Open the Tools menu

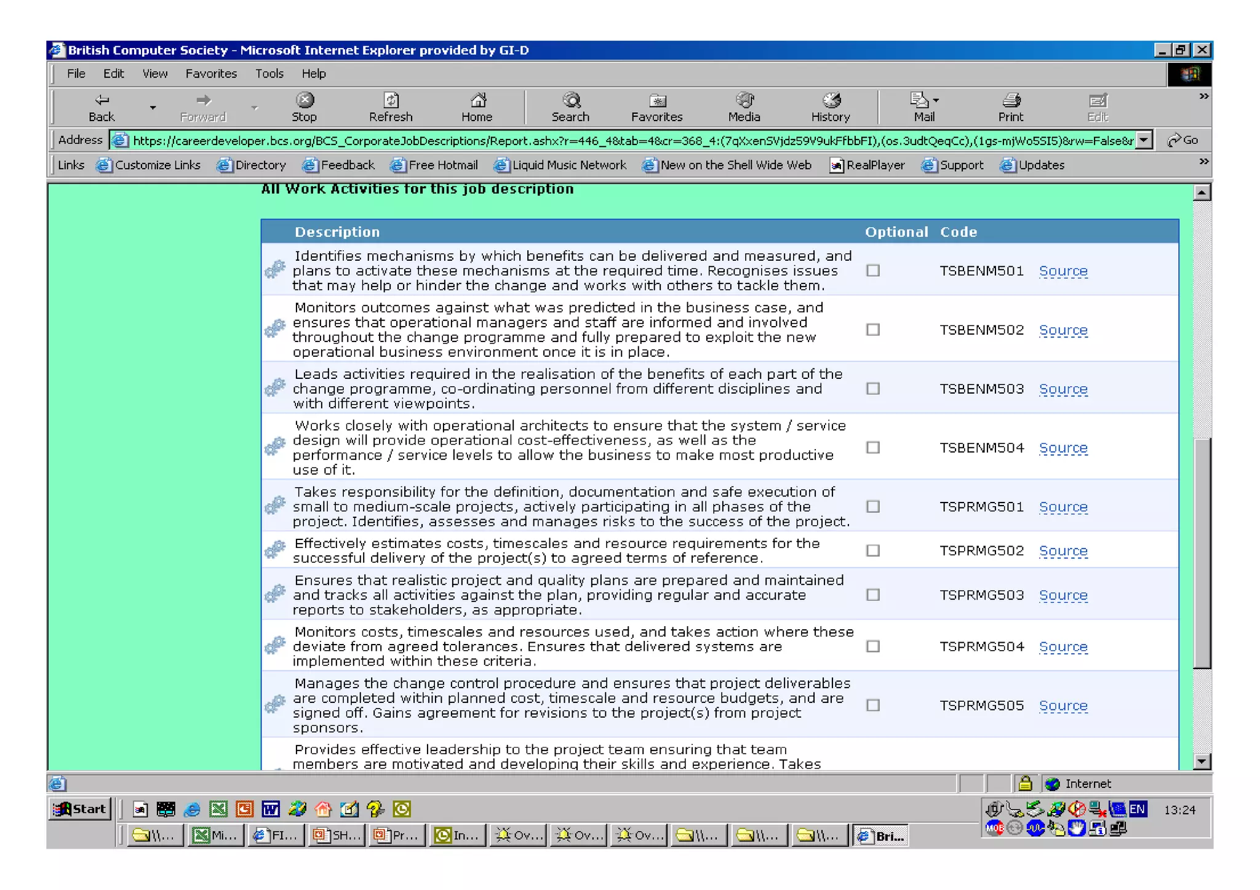pos(269,74)
